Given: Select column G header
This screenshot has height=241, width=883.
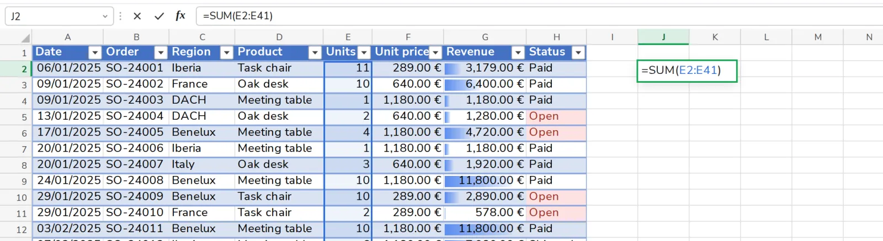Looking at the screenshot, I should pos(485,37).
